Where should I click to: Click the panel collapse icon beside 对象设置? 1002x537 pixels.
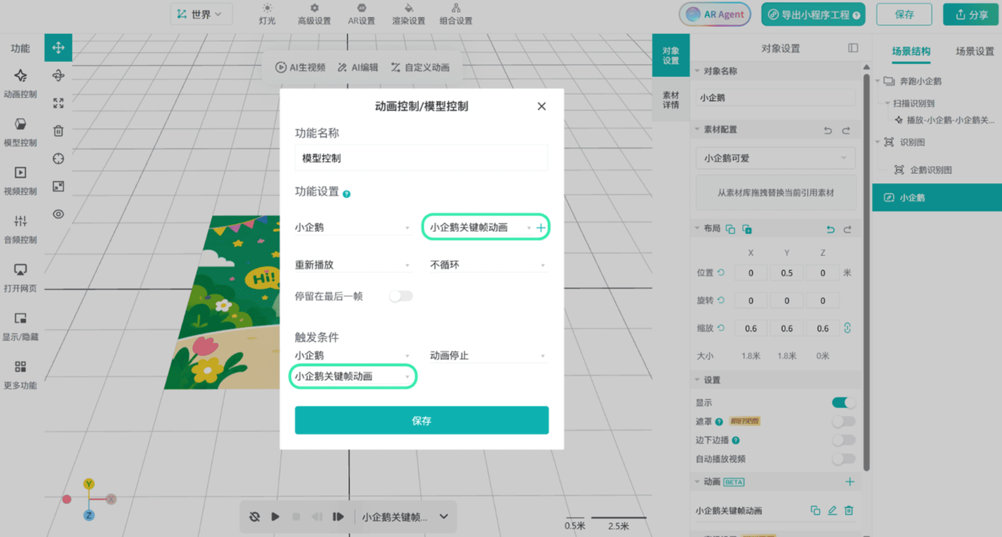(x=853, y=48)
